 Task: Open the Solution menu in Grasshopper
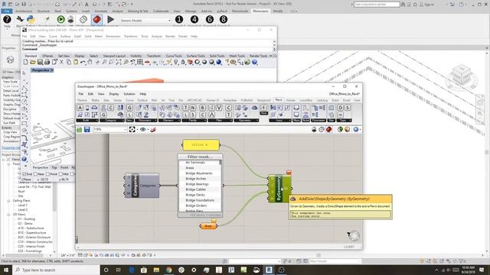(129, 94)
